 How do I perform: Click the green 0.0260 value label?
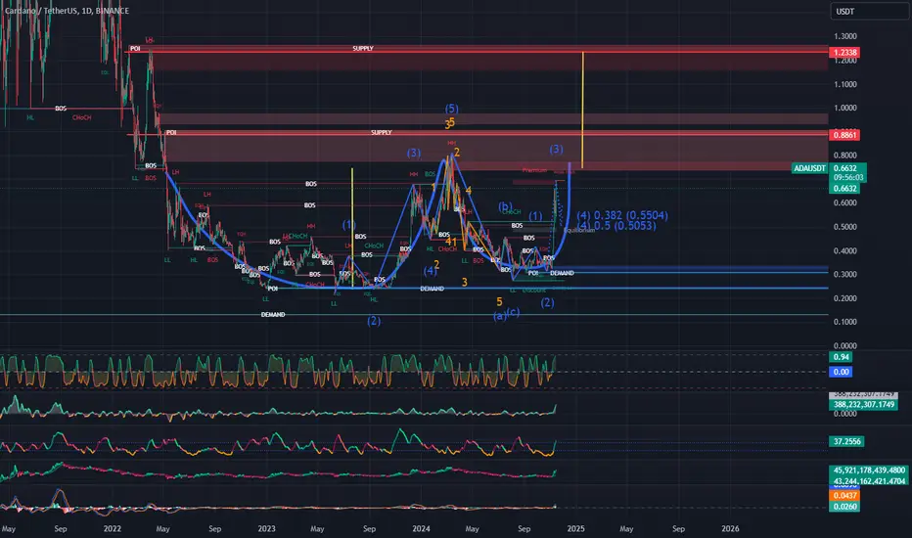(x=844, y=507)
